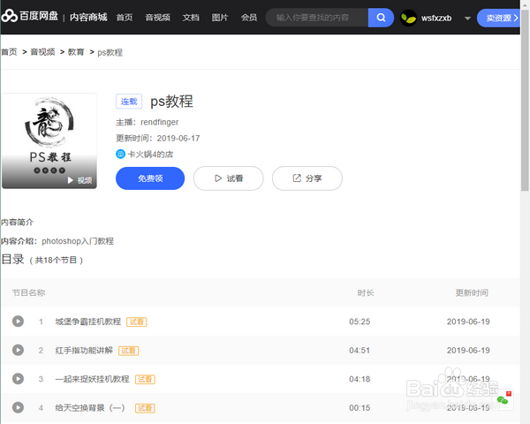Open the 图片 navigation item
This screenshot has height=424, width=530.
(x=220, y=18)
